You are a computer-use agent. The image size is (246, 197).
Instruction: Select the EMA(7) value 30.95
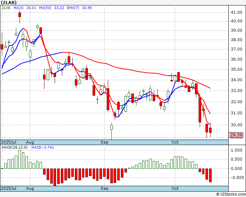pos(87,8)
